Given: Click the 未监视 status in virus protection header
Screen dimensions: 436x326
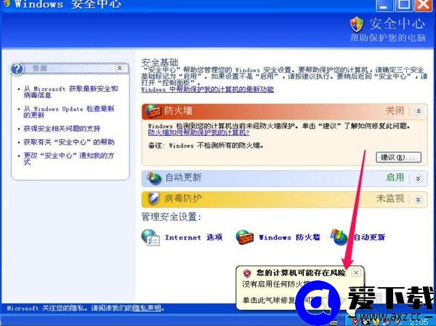Looking at the screenshot, I should 390,199.
